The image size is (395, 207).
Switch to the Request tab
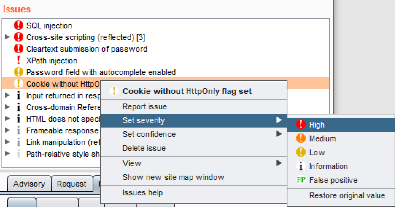71,184
